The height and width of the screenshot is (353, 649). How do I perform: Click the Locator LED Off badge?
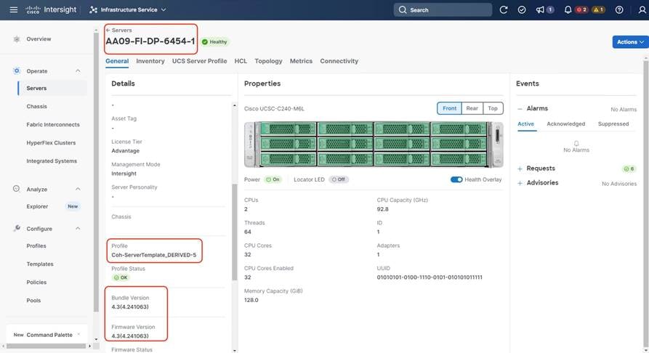(x=339, y=179)
